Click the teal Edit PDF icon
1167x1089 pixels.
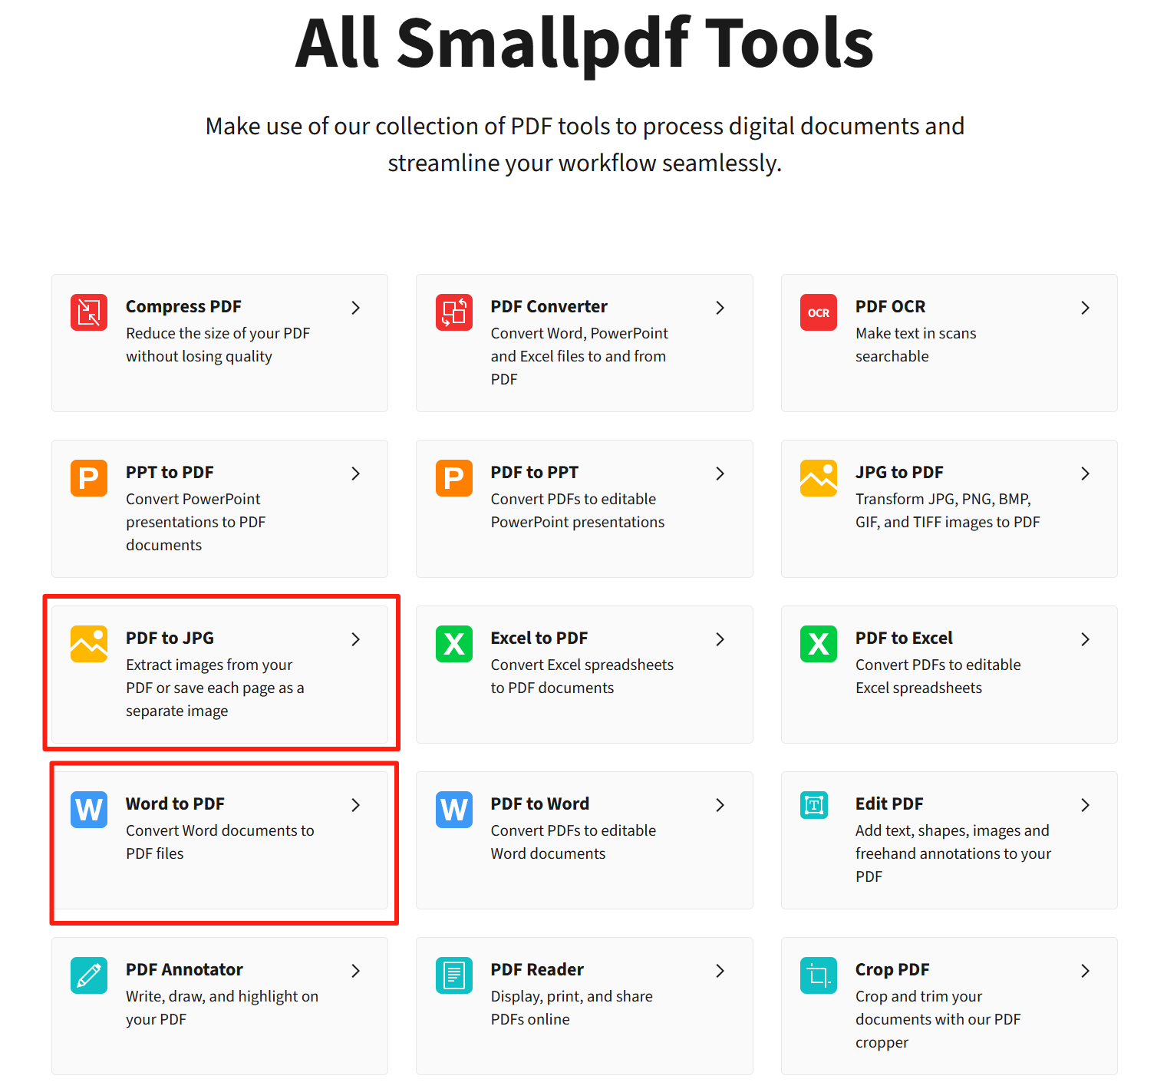pos(814,805)
